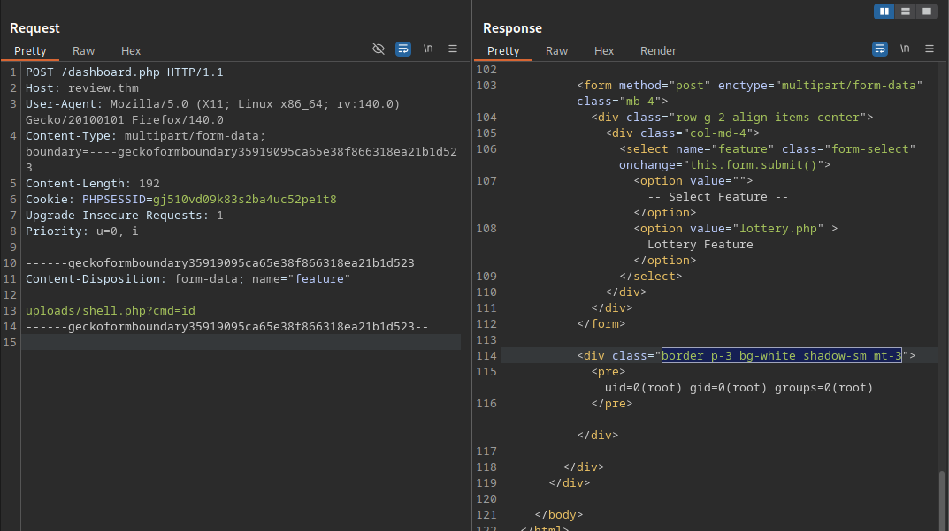Screen dimensions: 949x531
Task: Switch to top-bottom split layout
Action: [906, 11]
